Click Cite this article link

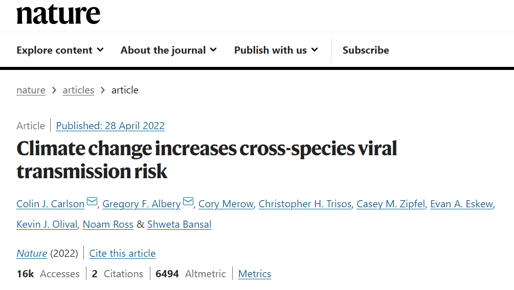122,253
